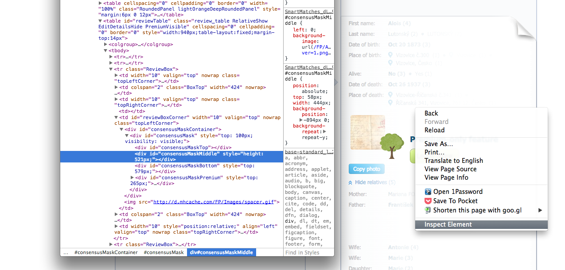Collapse the consensusMask div node
Viewport: 565px width, 270px height.
coord(127,135)
